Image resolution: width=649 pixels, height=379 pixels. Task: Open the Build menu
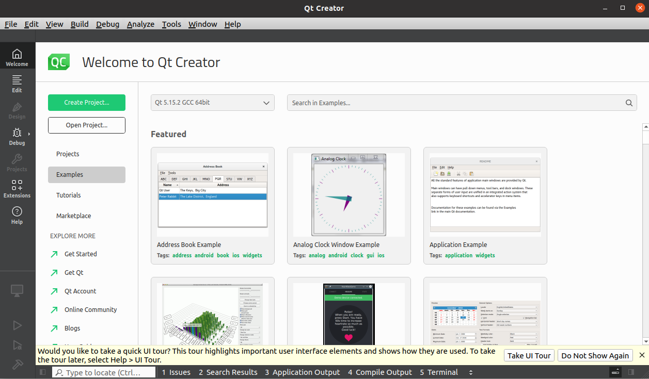click(x=80, y=24)
